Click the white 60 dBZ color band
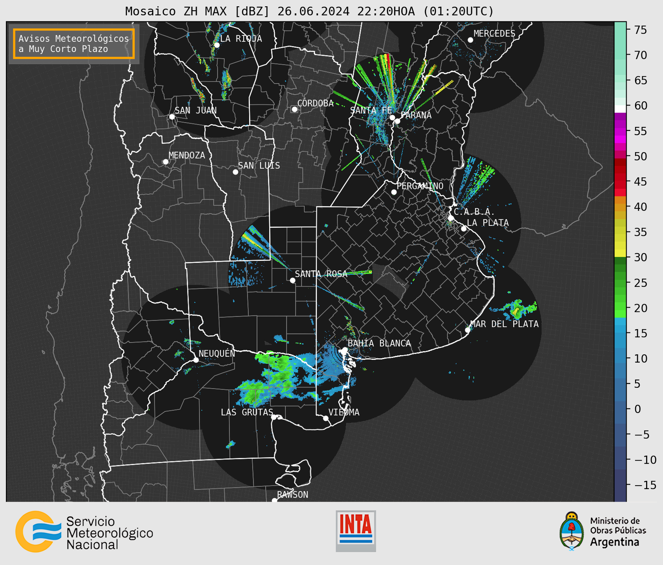The width and height of the screenshot is (663, 565). pos(620,108)
